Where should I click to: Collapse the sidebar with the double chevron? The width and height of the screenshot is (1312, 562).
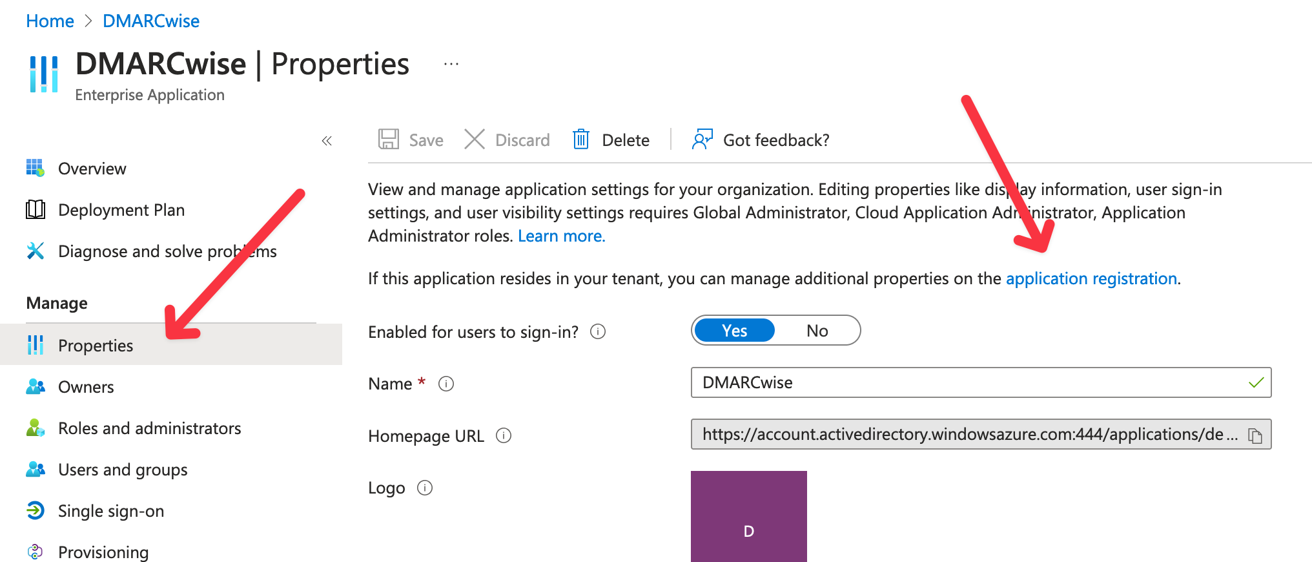(327, 141)
